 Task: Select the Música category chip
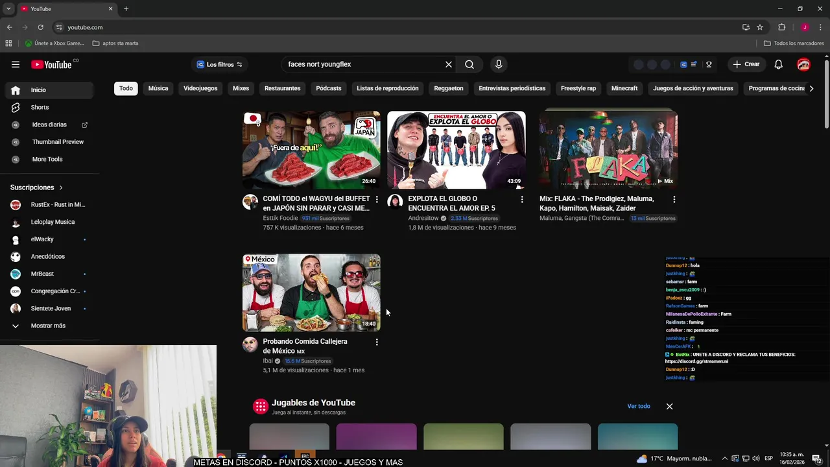(158, 88)
